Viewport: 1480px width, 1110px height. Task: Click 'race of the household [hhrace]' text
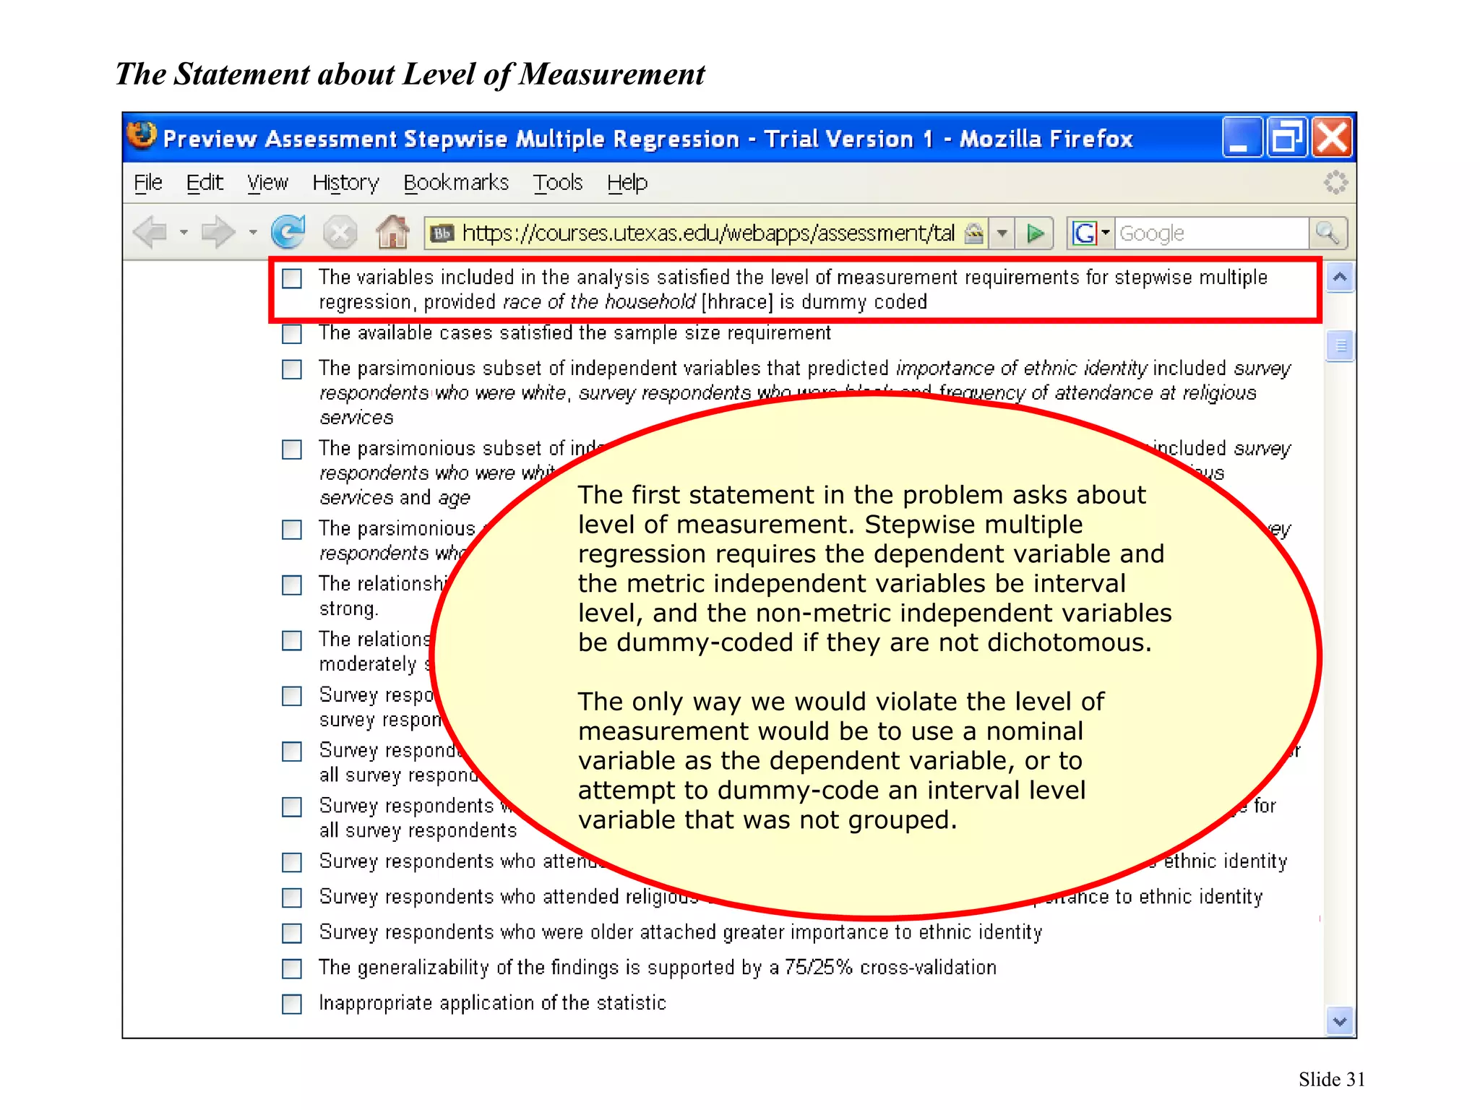click(638, 302)
